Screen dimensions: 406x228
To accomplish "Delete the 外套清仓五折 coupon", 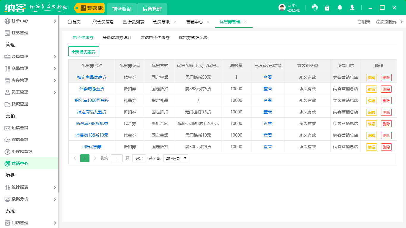I will 386,89.
